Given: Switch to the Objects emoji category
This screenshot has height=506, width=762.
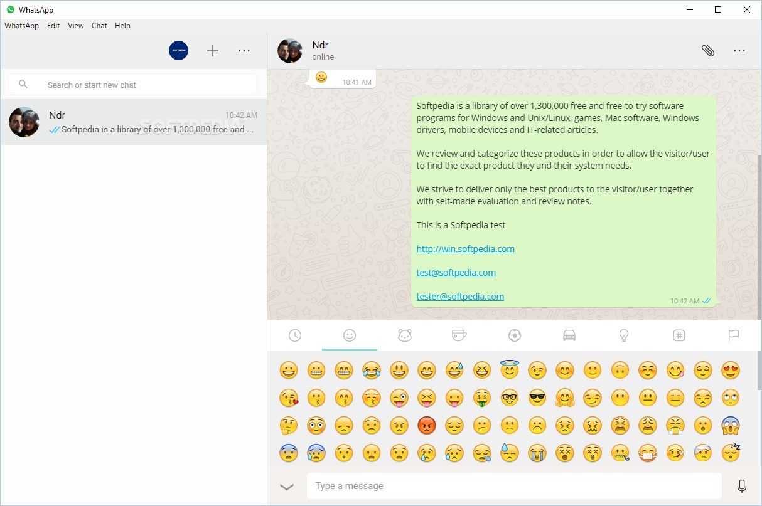Looking at the screenshot, I should 623,335.
